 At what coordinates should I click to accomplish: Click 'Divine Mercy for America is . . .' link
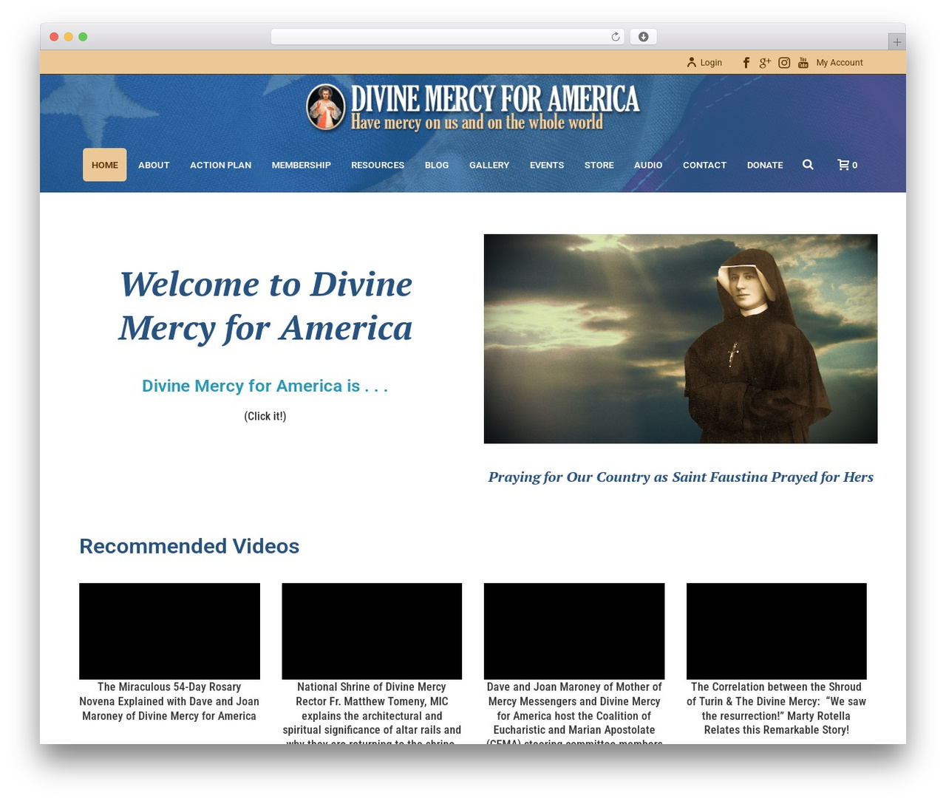point(265,386)
